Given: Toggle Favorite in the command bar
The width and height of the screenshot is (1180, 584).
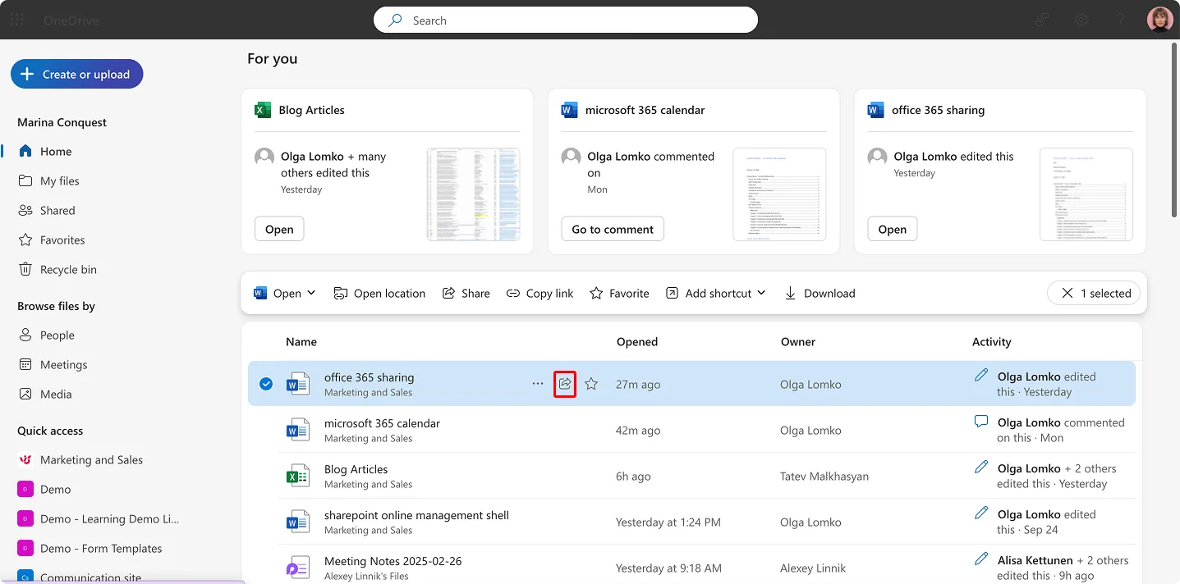Looking at the screenshot, I should tap(619, 293).
